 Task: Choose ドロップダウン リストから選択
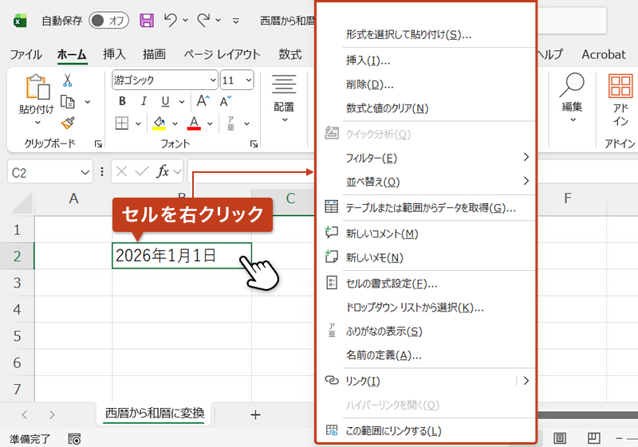[x=425, y=308]
